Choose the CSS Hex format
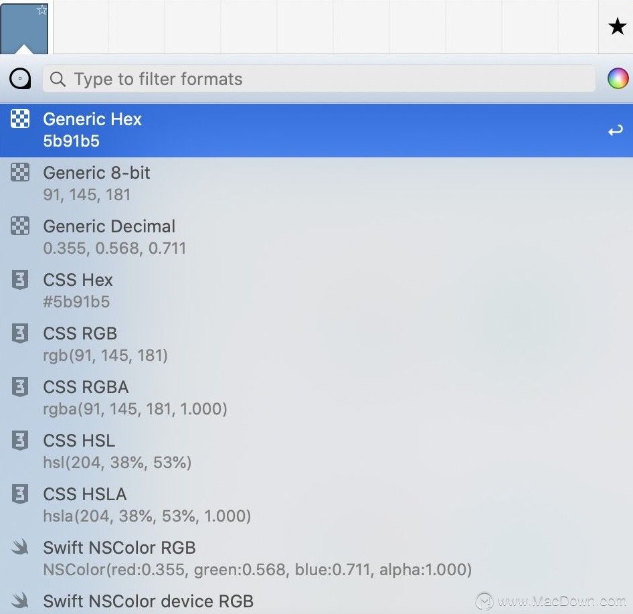 tap(316, 291)
